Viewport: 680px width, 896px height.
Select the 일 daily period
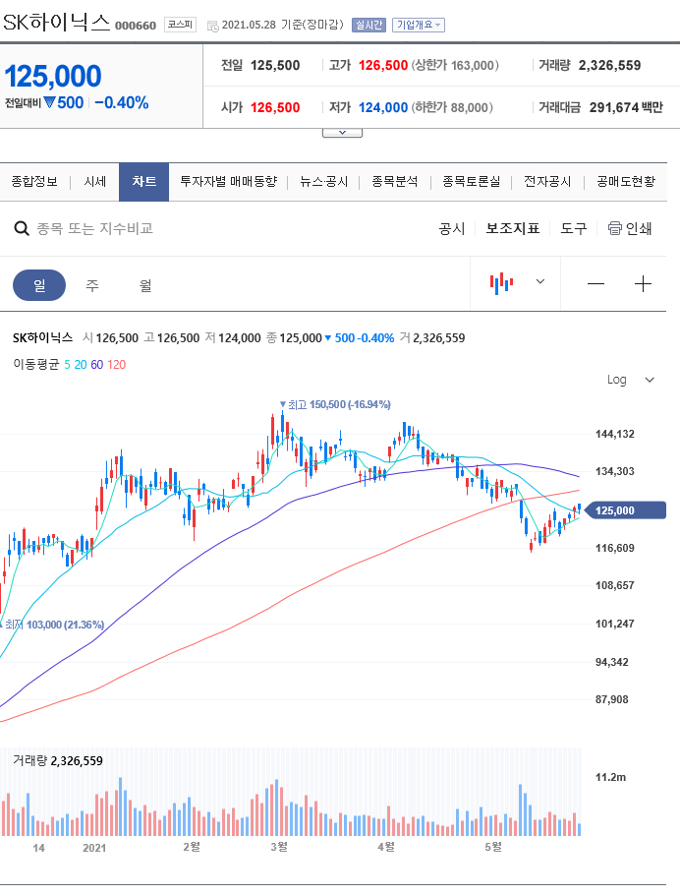(x=39, y=285)
